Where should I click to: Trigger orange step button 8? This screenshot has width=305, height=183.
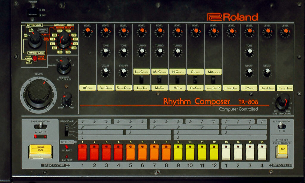[166, 152]
